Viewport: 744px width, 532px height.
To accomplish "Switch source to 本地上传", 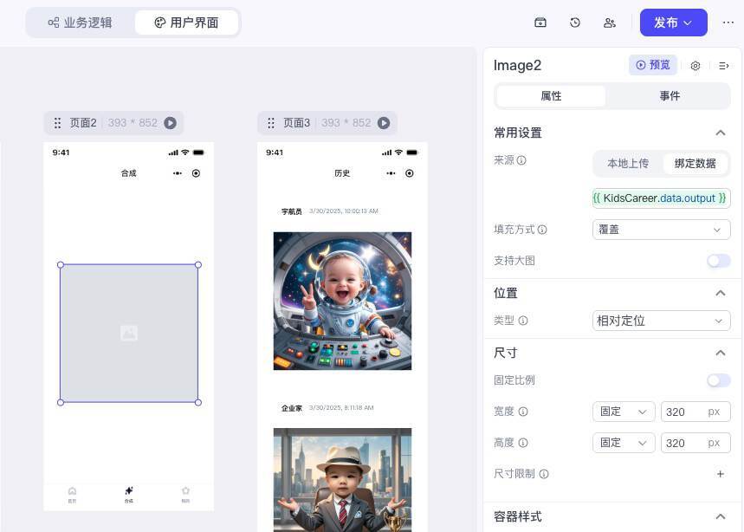I will [628, 163].
